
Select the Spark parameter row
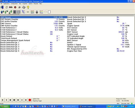pos(101,24)
